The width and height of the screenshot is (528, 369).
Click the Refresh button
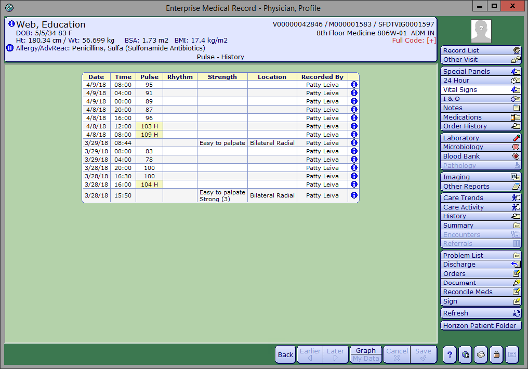pyautogui.click(x=481, y=313)
